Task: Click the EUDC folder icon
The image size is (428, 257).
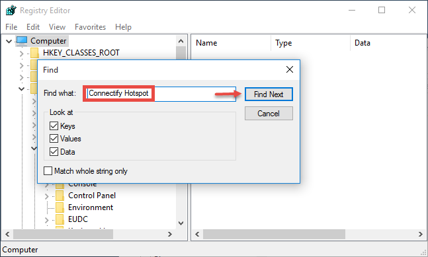Action: point(60,219)
